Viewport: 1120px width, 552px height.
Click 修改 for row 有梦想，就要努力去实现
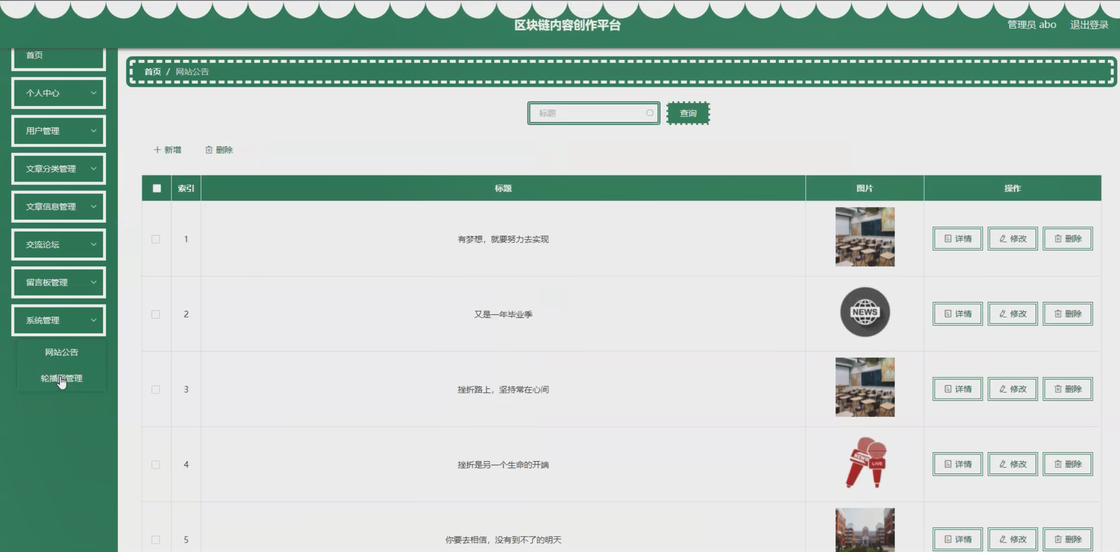click(x=1012, y=239)
